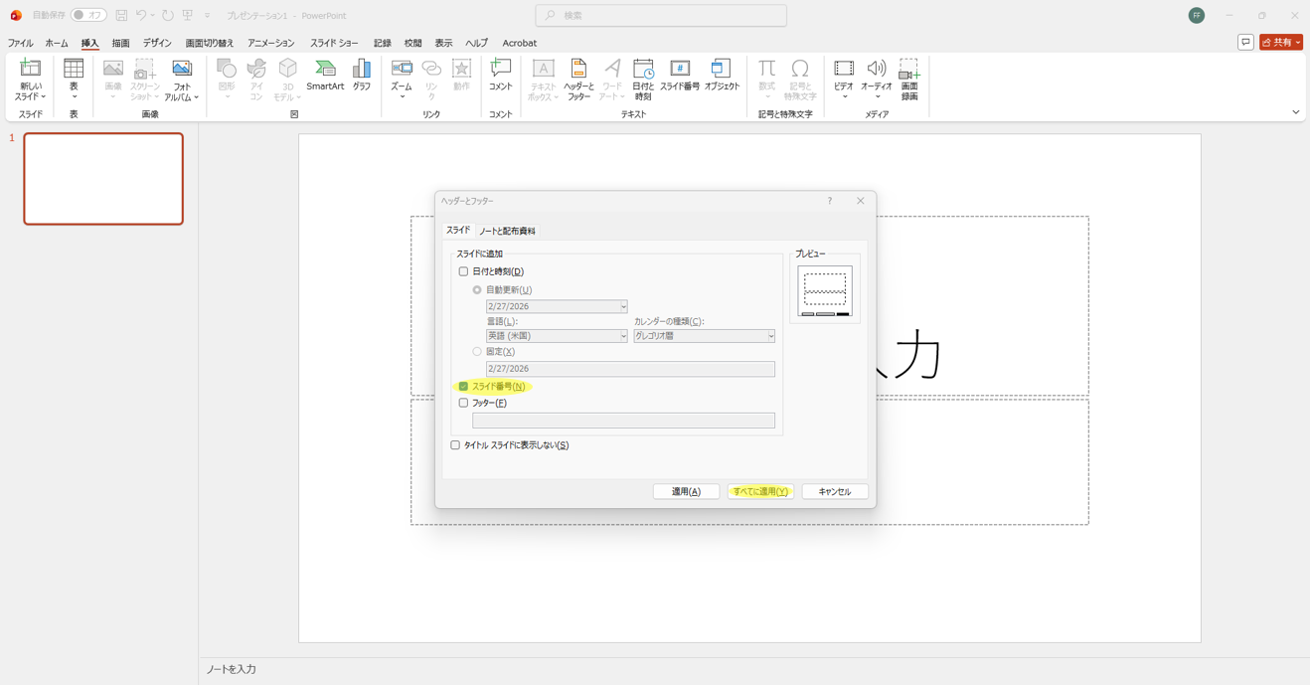The height and width of the screenshot is (685, 1311).
Task: Open the カレンダーの種類 dropdown
Action: [x=770, y=337]
